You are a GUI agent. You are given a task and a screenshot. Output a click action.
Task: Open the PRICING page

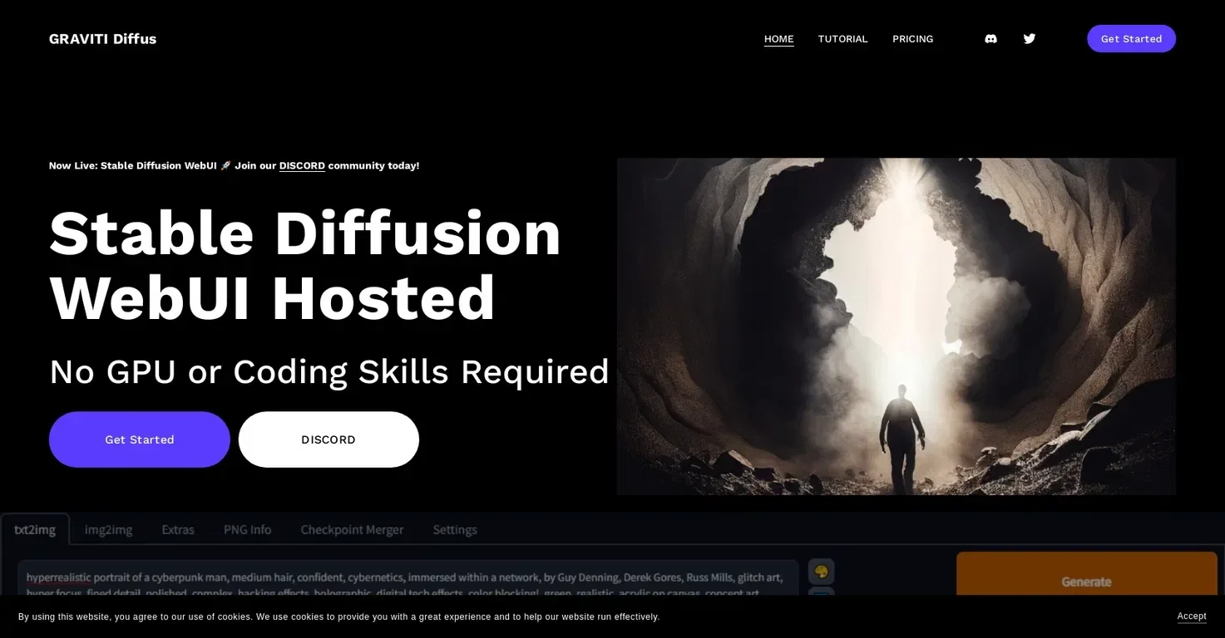point(912,39)
